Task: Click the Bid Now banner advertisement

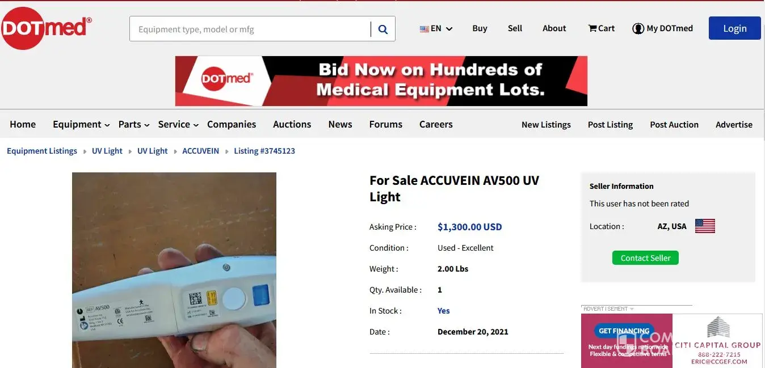Action: 381,81
